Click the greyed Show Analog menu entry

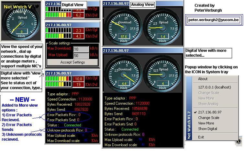pyautogui.click(x=208, y=104)
